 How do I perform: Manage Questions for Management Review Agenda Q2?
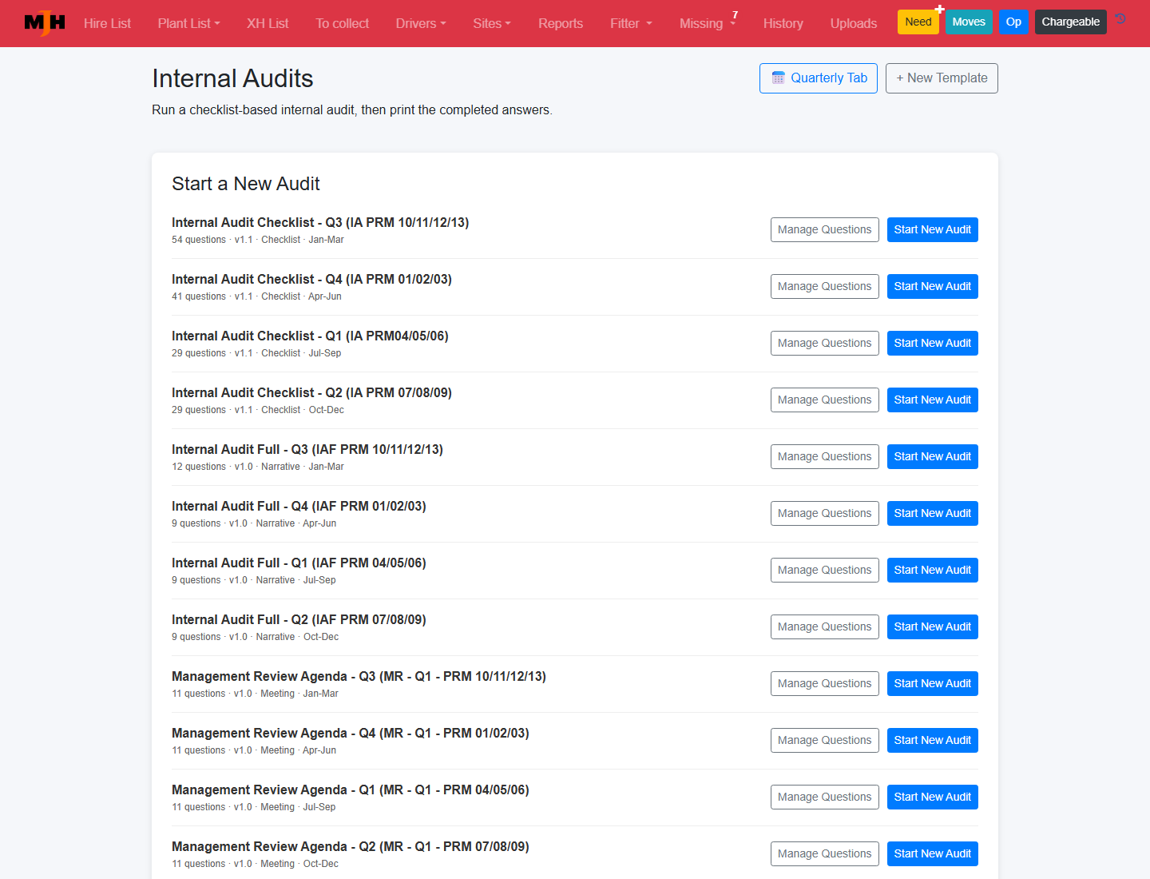(824, 853)
